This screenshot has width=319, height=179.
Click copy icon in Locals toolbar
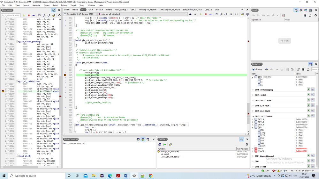pyautogui.click(x=305, y=15)
